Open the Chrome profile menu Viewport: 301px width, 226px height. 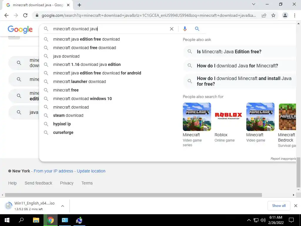(x=285, y=15)
